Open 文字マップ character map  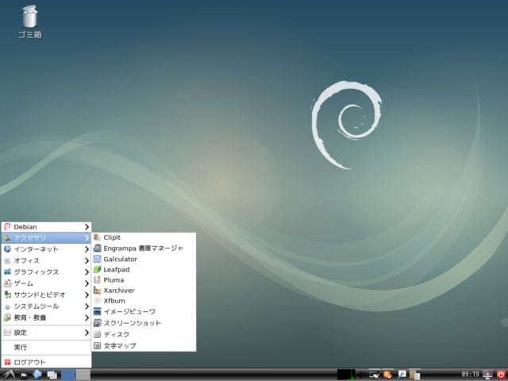tap(144, 346)
